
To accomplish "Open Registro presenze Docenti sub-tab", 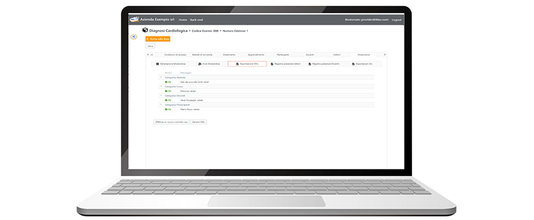I will point(323,64).
